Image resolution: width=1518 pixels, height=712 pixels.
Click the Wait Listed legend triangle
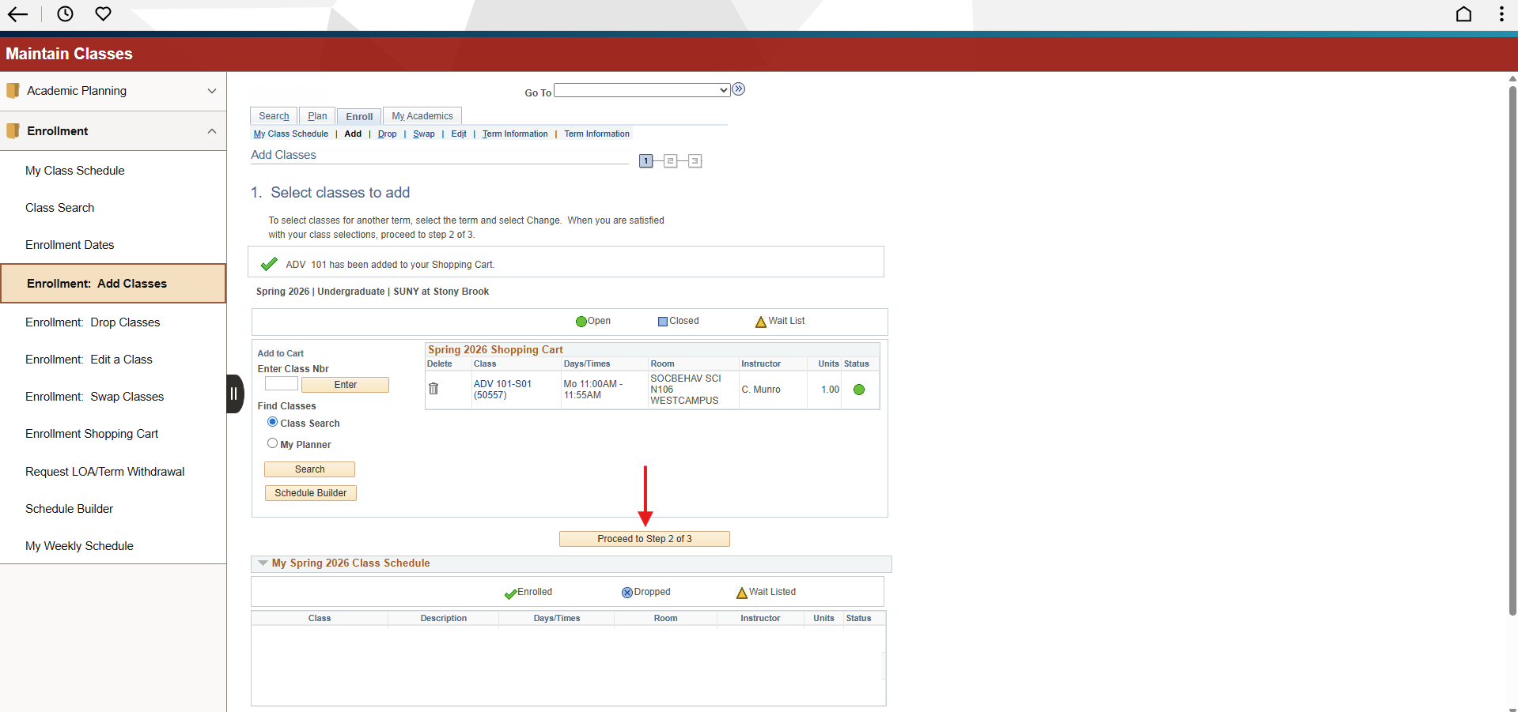(742, 593)
